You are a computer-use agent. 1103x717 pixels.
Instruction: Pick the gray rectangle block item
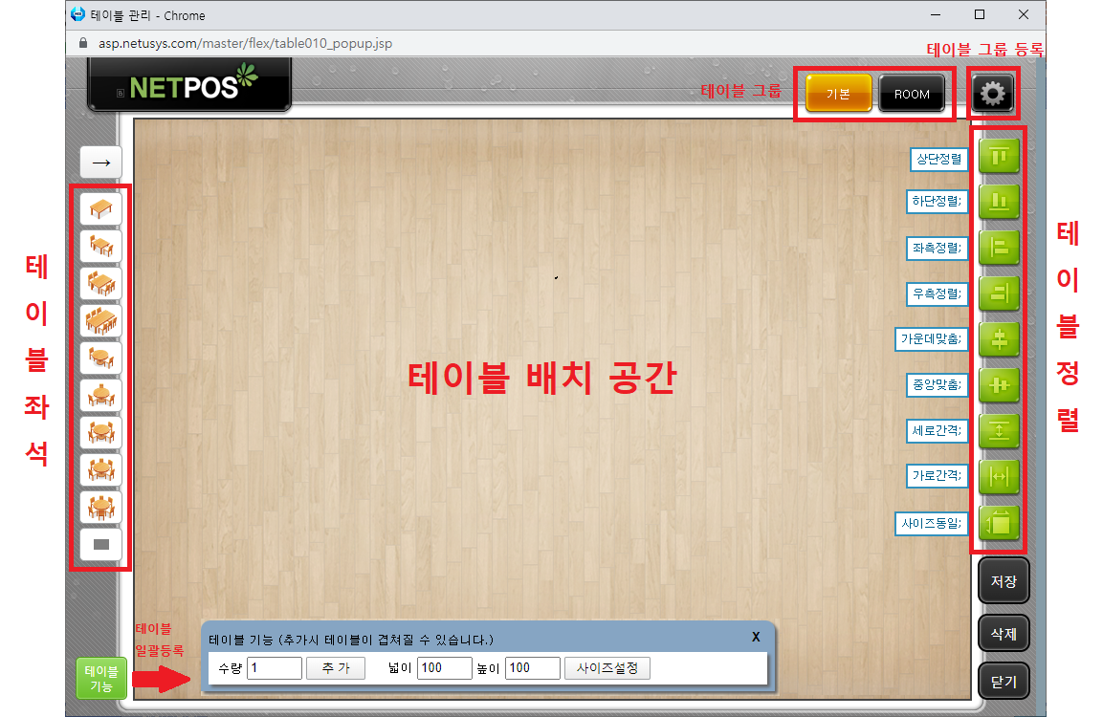100,544
